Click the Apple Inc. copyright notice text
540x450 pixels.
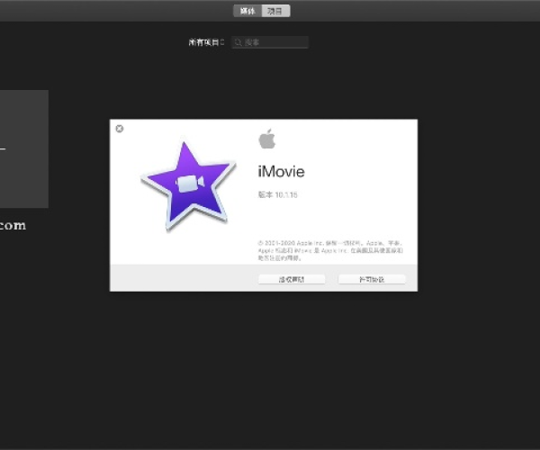pos(330,250)
